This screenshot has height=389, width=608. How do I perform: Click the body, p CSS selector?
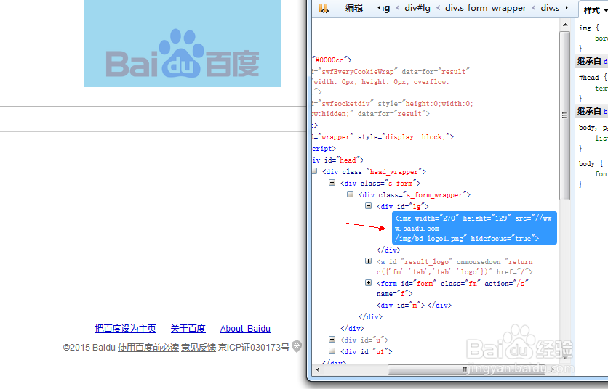pyautogui.click(x=593, y=128)
